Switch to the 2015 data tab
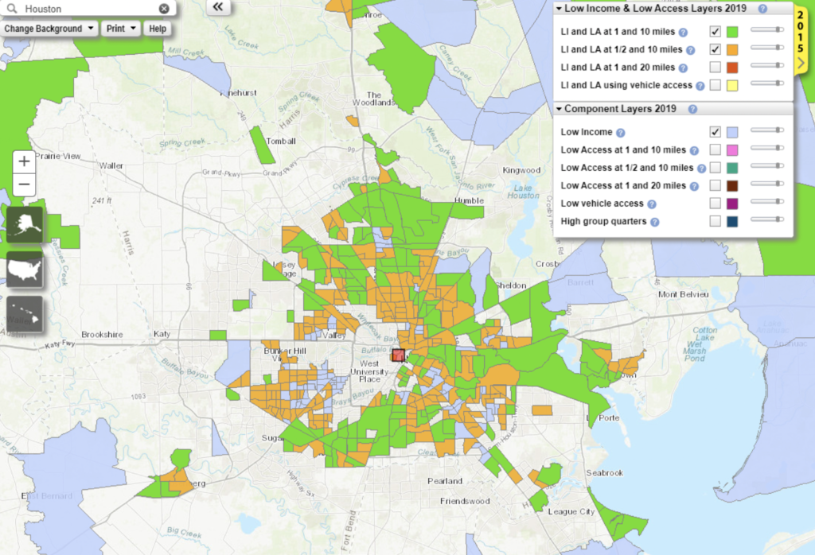Image resolution: width=815 pixels, height=555 pixels. click(802, 36)
